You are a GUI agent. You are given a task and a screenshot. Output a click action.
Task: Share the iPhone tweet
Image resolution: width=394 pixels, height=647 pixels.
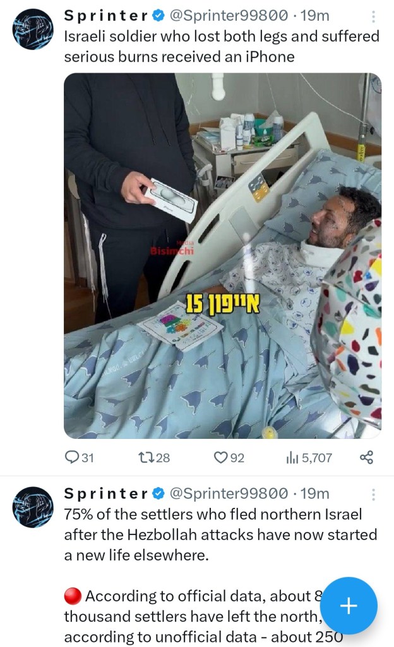click(x=366, y=457)
